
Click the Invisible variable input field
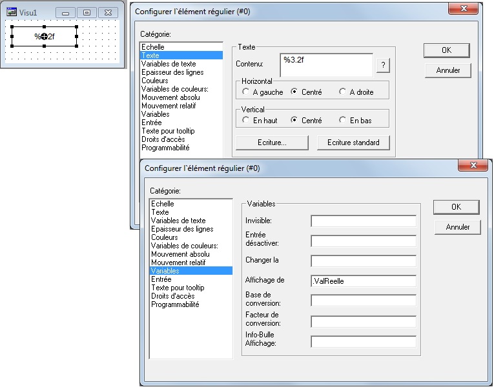(363, 221)
